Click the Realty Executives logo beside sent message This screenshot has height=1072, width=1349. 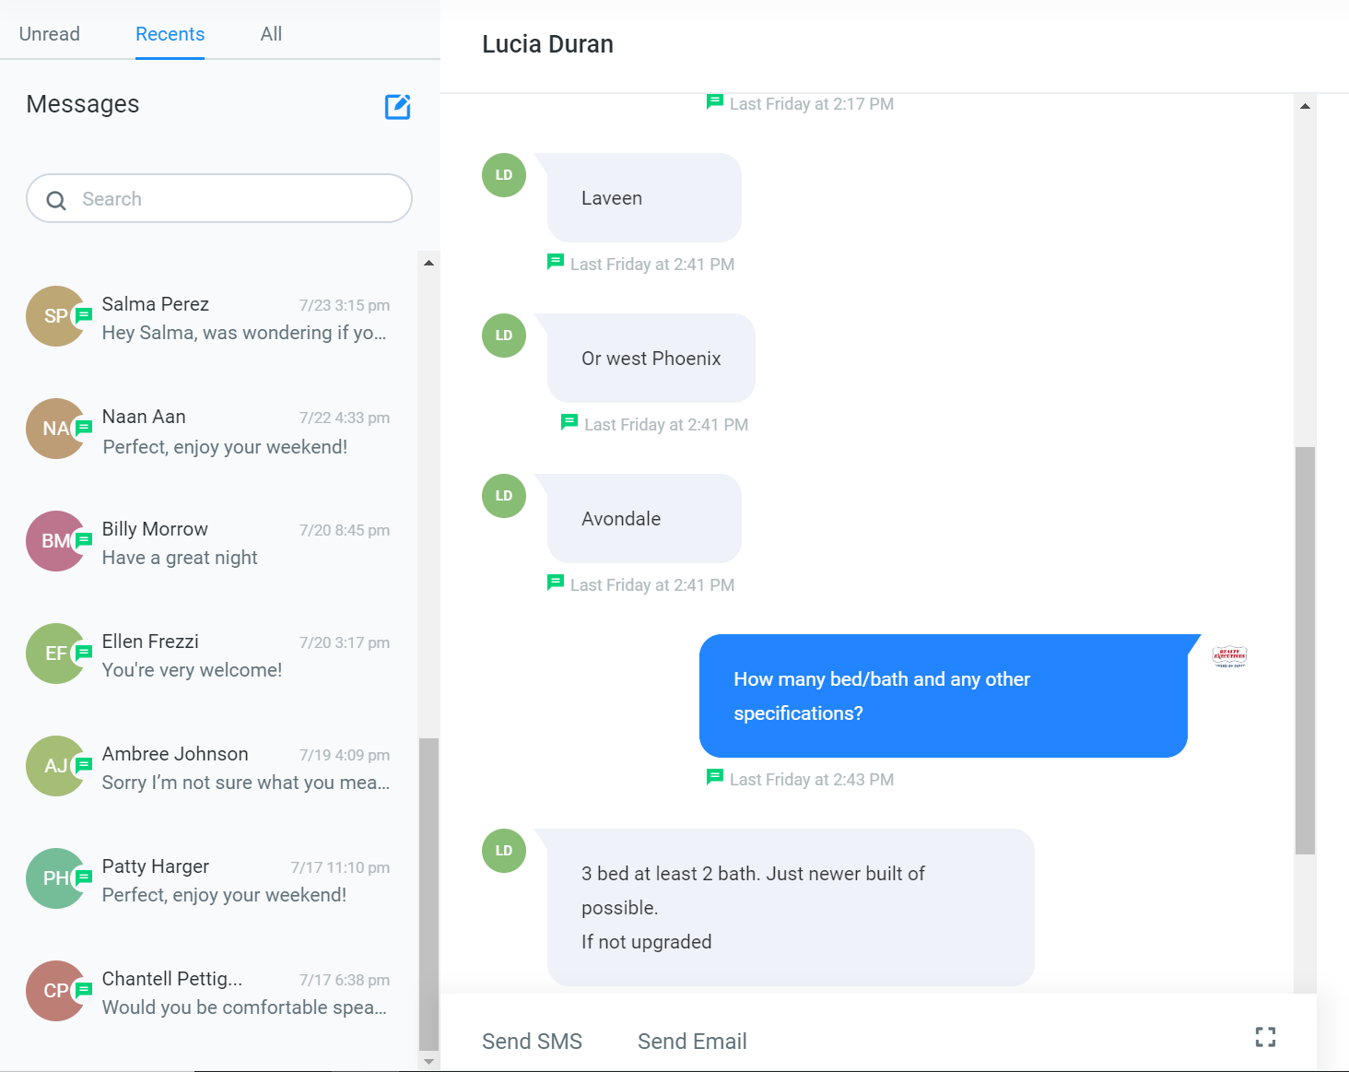(x=1229, y=656)
